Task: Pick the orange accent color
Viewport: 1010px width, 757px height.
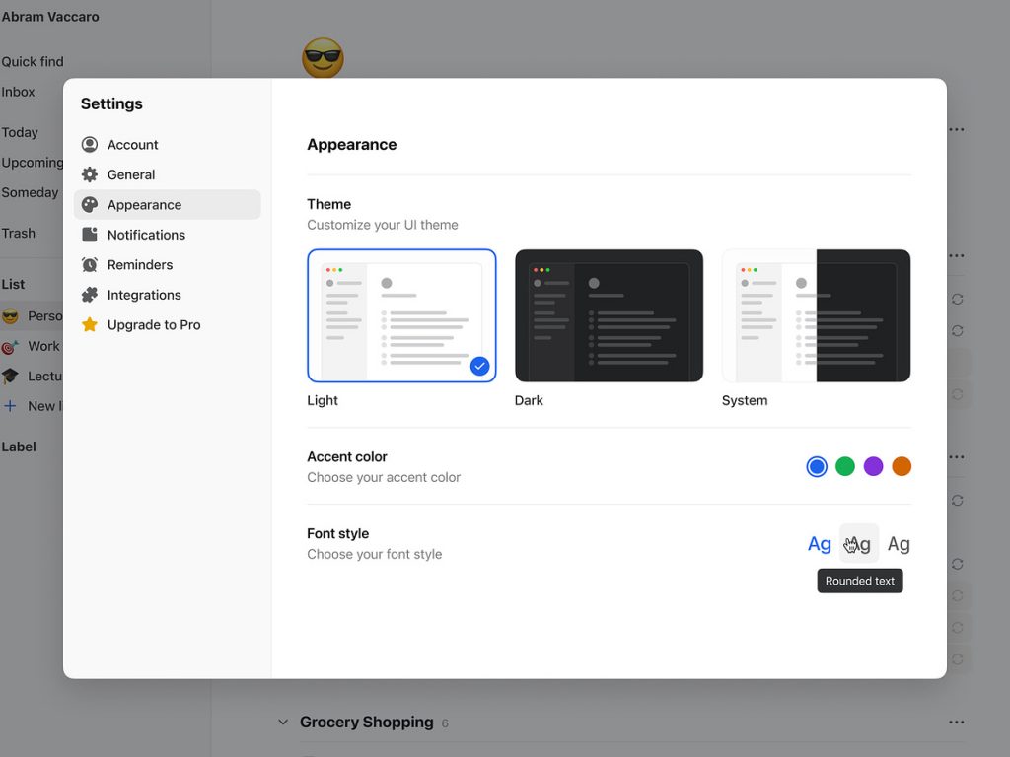Action: coord(902,467)
